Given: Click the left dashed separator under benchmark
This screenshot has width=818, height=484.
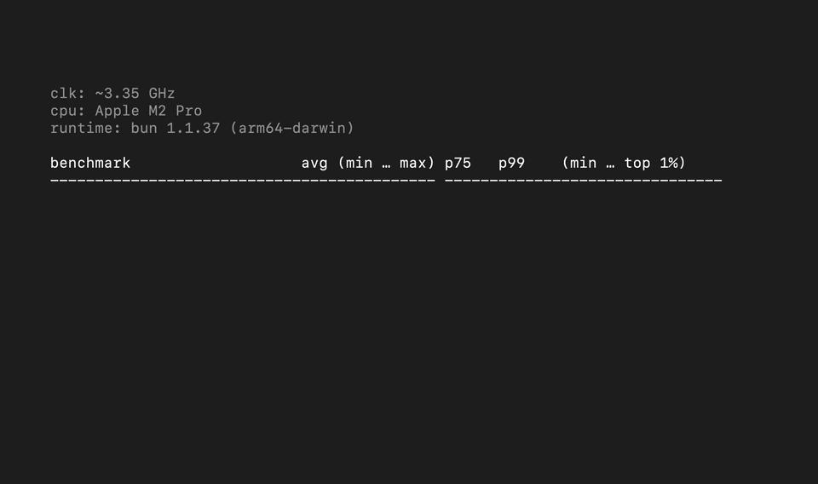Looking at the screenshot, I should coord(243,181).
